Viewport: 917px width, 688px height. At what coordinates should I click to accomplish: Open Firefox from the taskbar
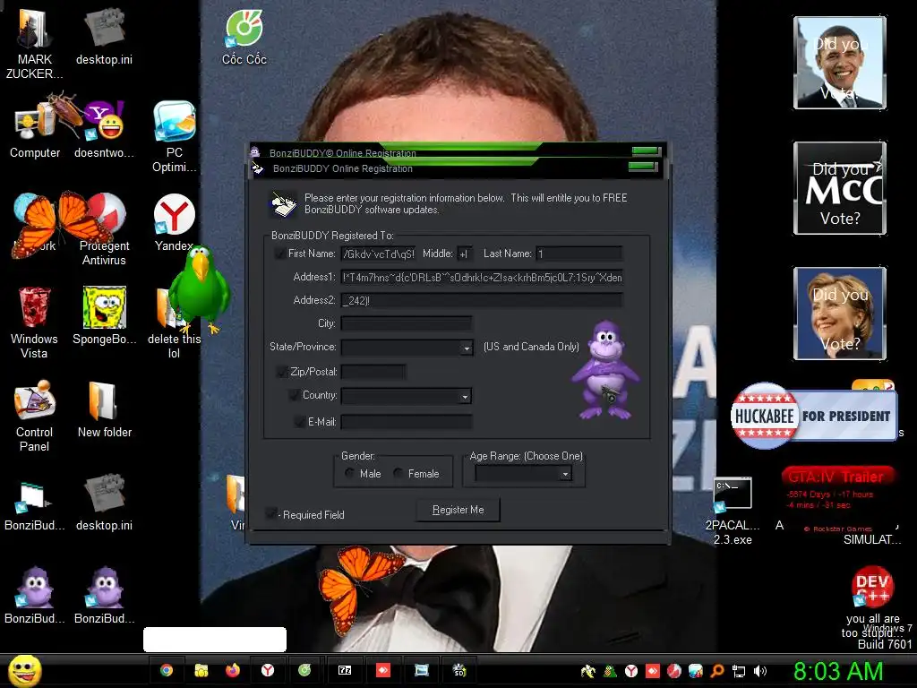coord(233,670)
